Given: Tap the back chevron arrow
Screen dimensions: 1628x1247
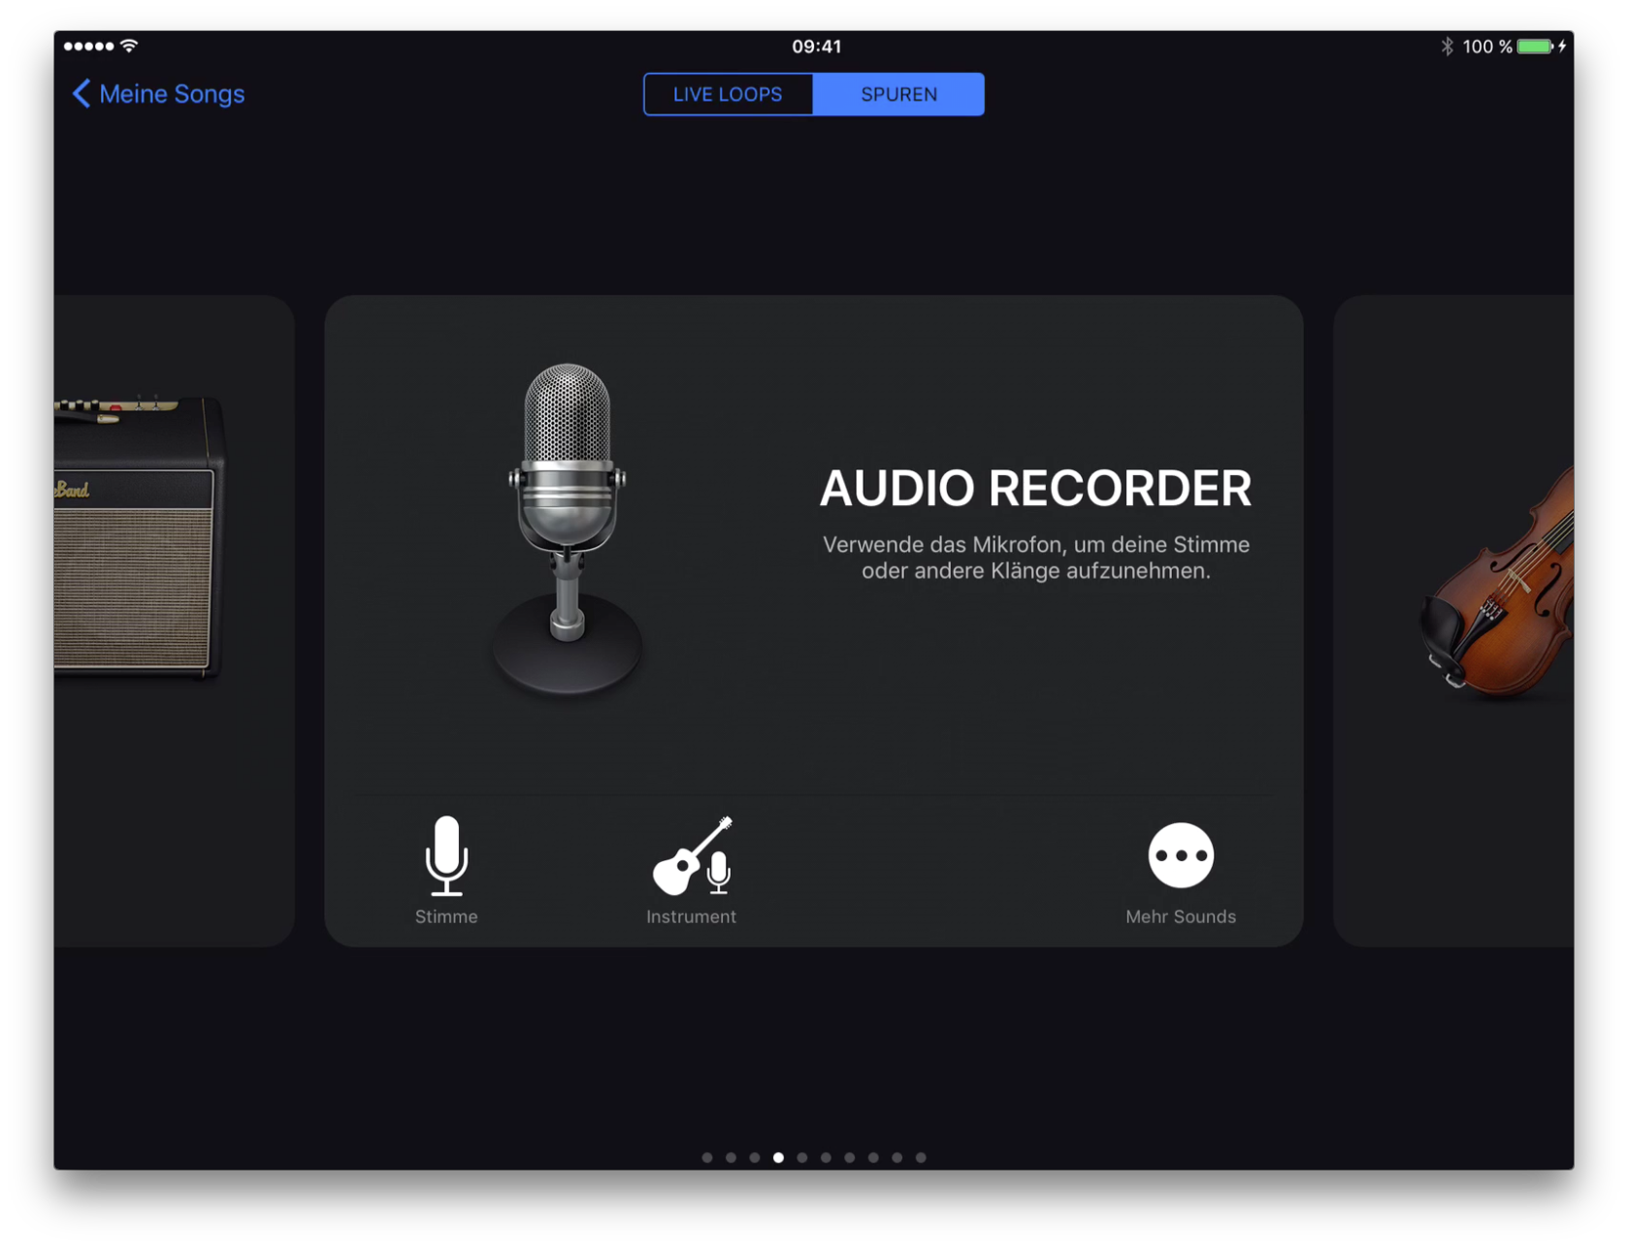Looking at the screenshot, I should point(81,94).
